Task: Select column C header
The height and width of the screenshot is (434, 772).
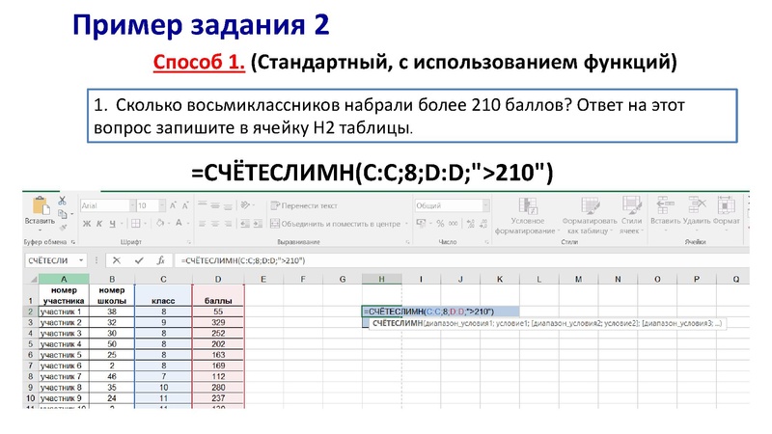Action: tap(163, 279)
